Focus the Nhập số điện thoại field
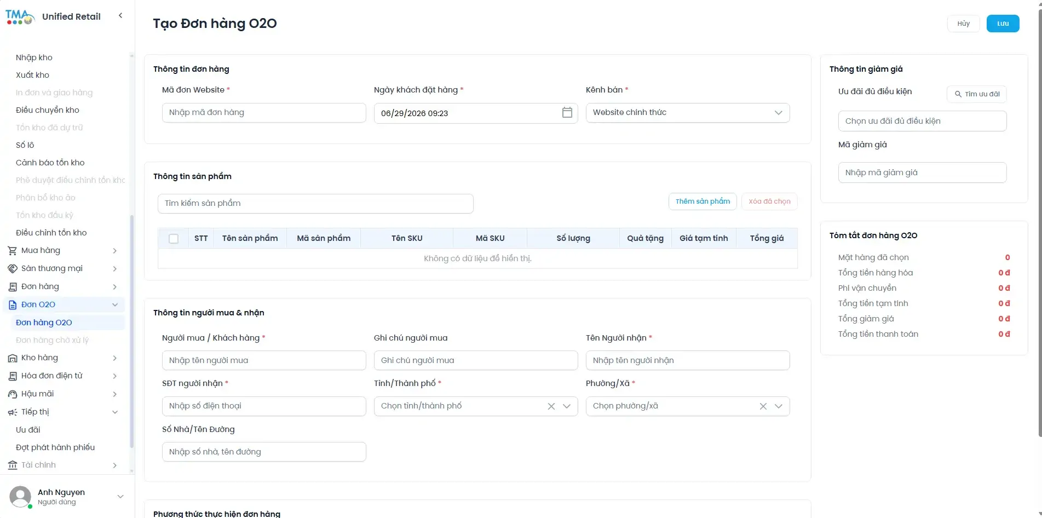Image resolution: width=1042 pixels, height=518 pixels. coord(264,406)
